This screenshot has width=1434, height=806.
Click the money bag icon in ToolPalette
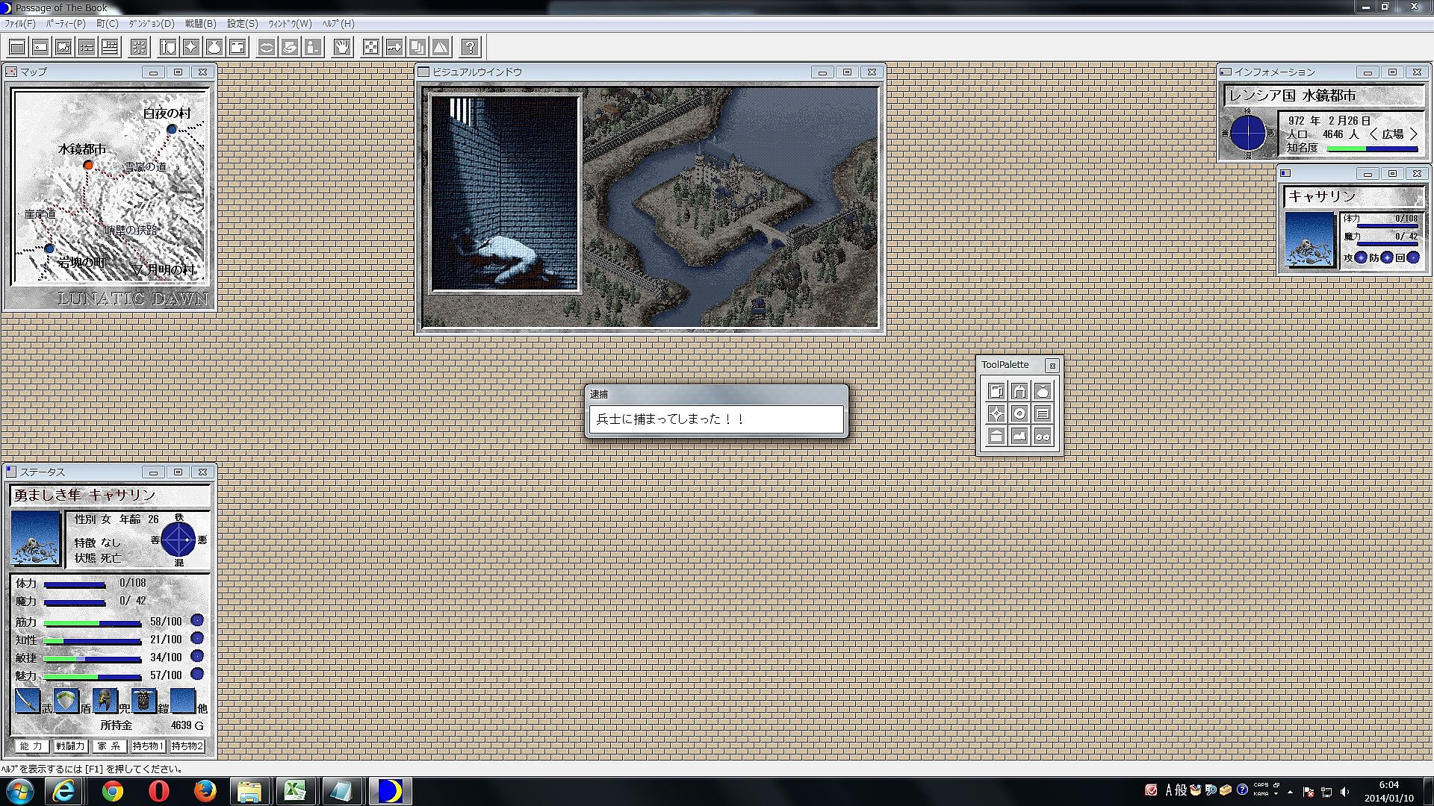tap(1043, 391)
